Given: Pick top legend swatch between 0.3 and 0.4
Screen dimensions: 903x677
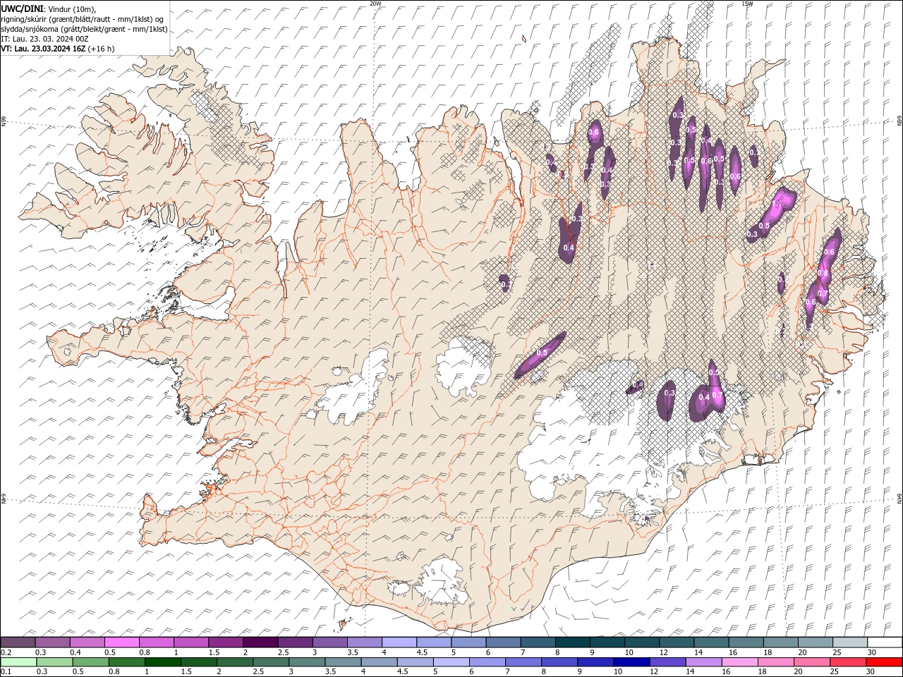Looking at the screenshot, I should point(52,642).
